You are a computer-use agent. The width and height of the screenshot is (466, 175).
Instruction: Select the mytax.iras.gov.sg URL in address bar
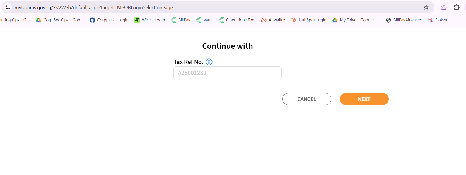94,8
